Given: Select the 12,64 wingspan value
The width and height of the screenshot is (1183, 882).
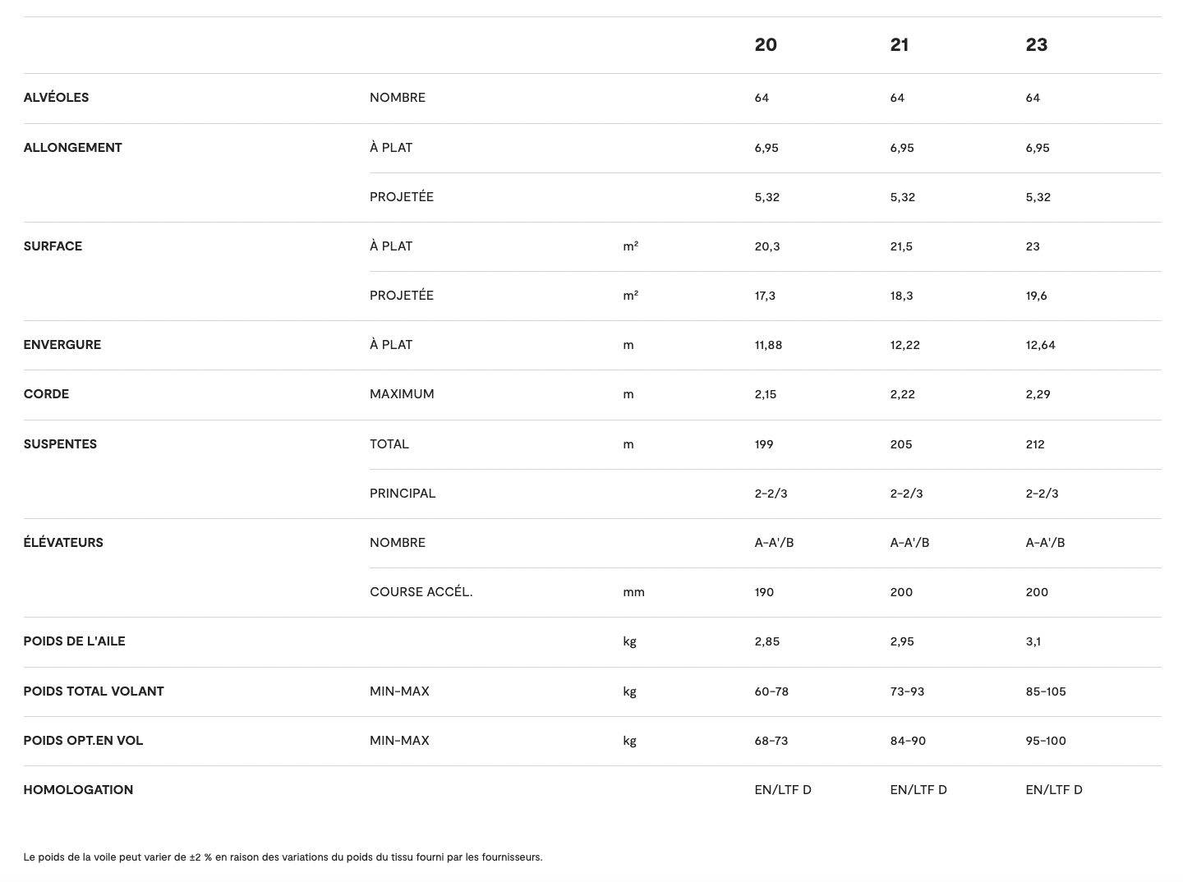Looking at the screenshot, I should pos(1040,345).
